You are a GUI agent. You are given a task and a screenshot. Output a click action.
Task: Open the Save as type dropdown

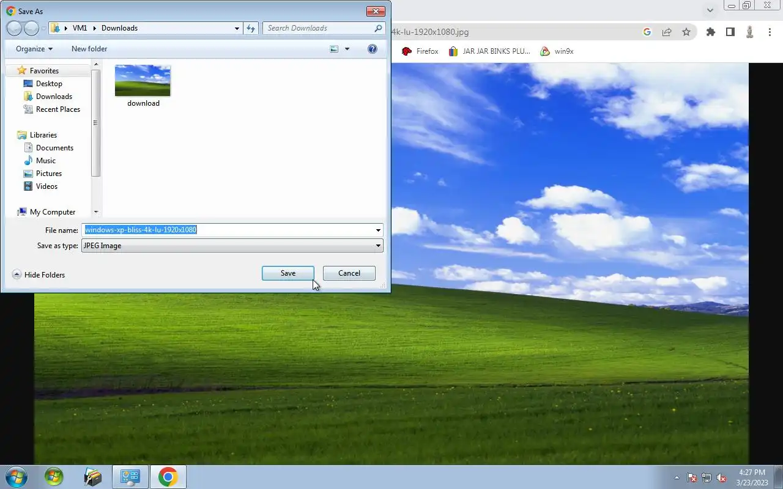[232, 246]
